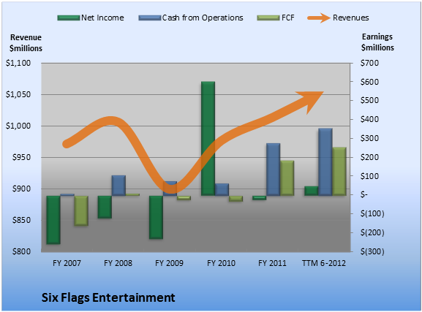The image size is (422, 312).
Task: Click the FCF legend swatch
Action: (x=268, y=18)
